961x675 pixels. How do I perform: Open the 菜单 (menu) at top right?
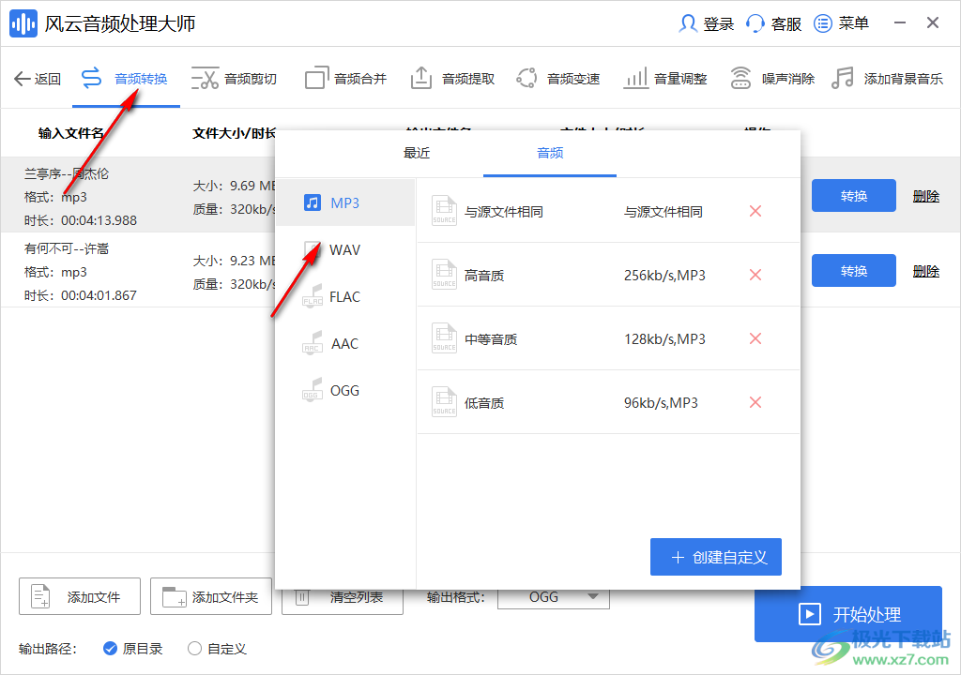pyautogui.click(x=841, y=23)
